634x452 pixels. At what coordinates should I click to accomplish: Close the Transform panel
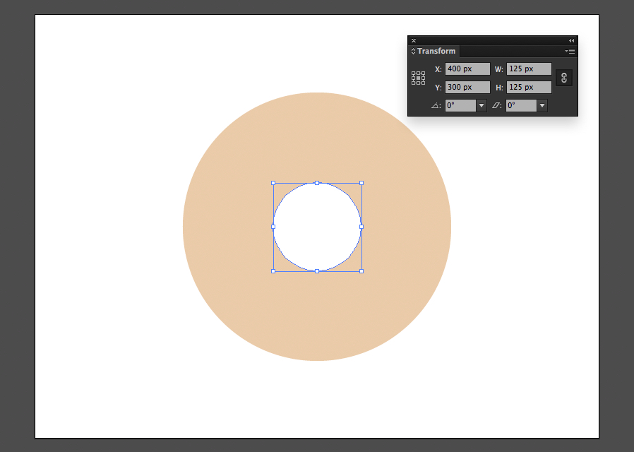coord(413,40)
